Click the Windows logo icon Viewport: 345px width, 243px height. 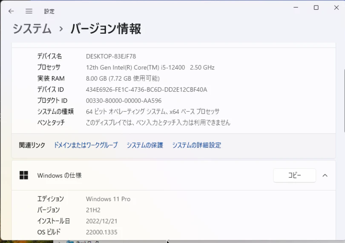click(x=24, y=175)
